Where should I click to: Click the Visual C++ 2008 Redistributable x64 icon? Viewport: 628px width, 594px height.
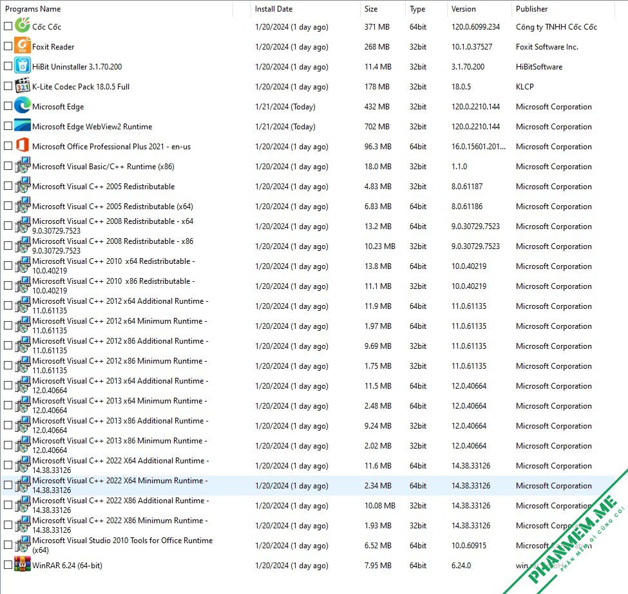23,225
